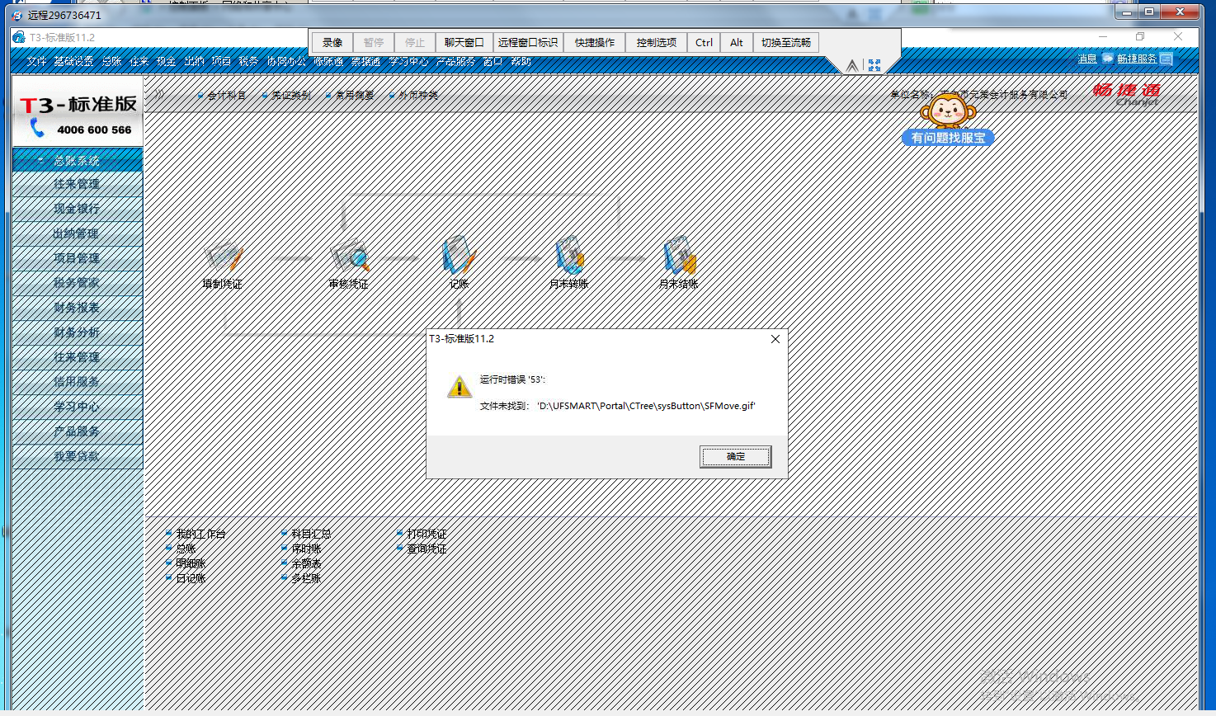The height and width of the screenshot is (716, 1216).
Task: Open the 审核凭证 workflow icon
Action: (x=349, y=256)
